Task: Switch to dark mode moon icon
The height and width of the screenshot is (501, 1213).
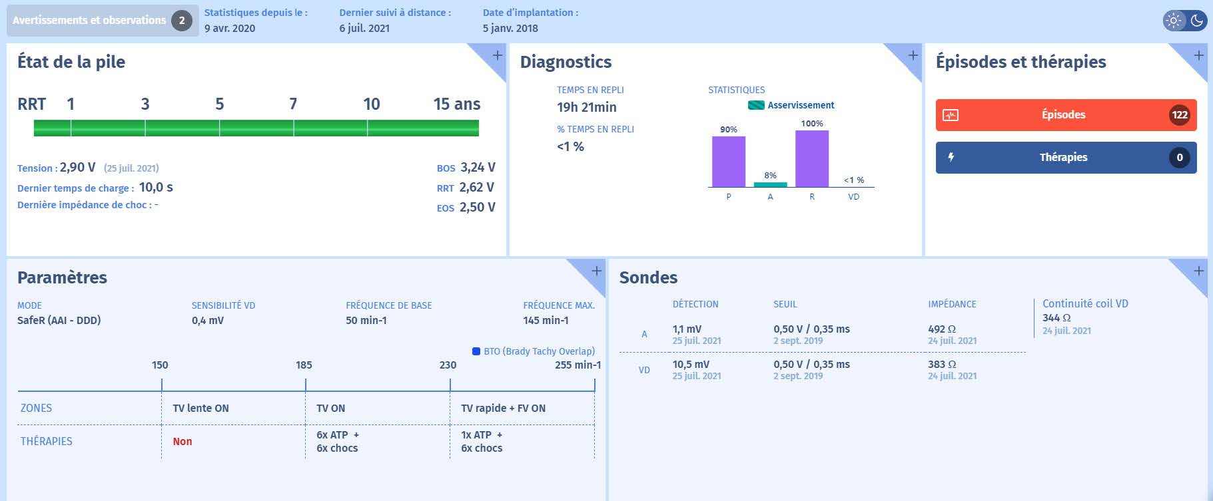Action: (x=1197, y=21)
